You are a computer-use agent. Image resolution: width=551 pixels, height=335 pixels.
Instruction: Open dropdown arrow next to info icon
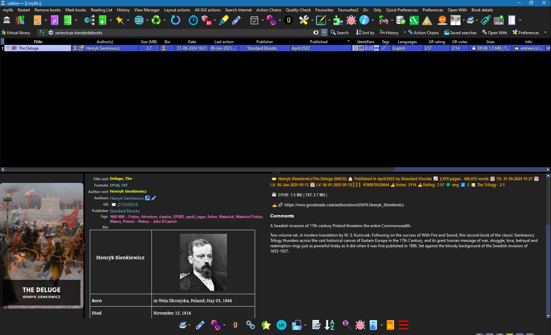[373, 20]
